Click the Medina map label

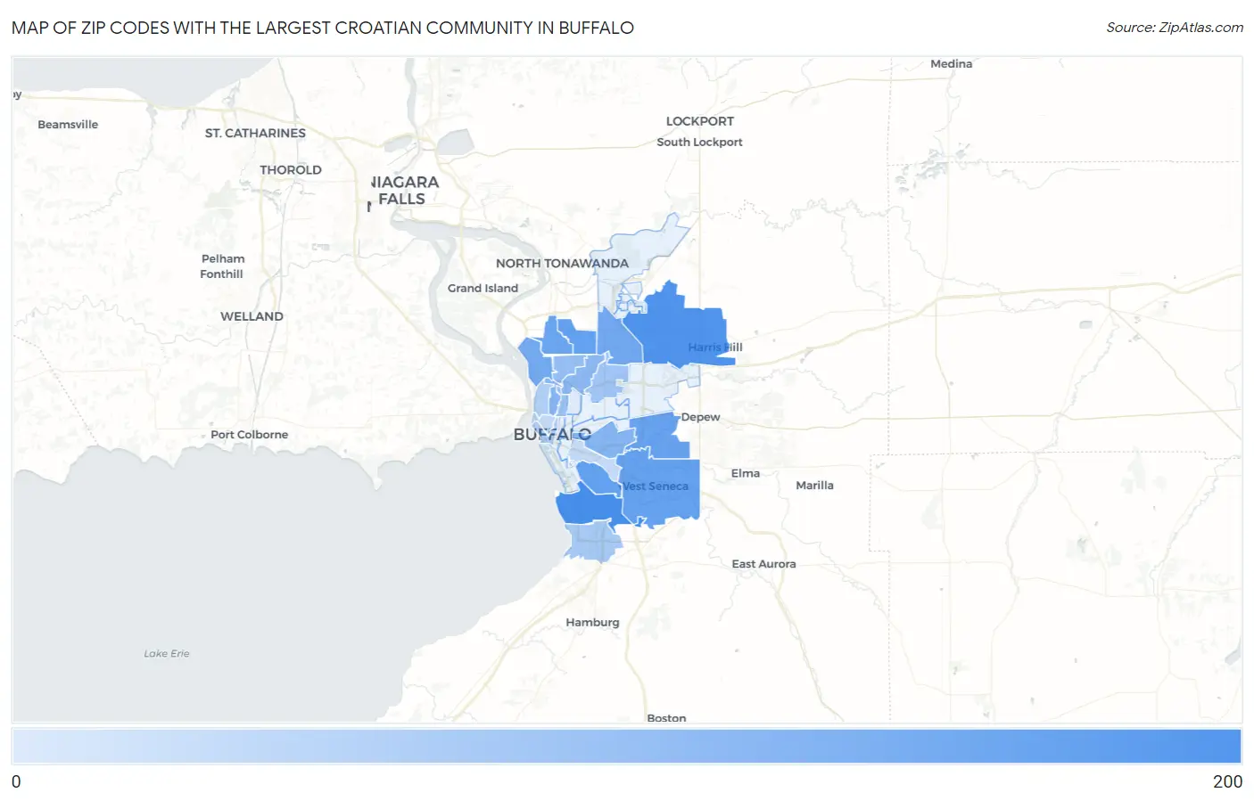pos(951,64)
